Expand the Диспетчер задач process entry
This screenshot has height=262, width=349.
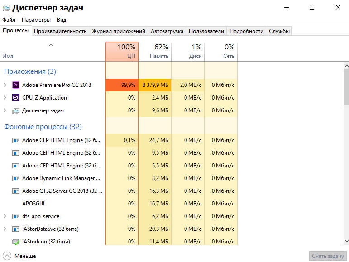(x=5, y=110)
